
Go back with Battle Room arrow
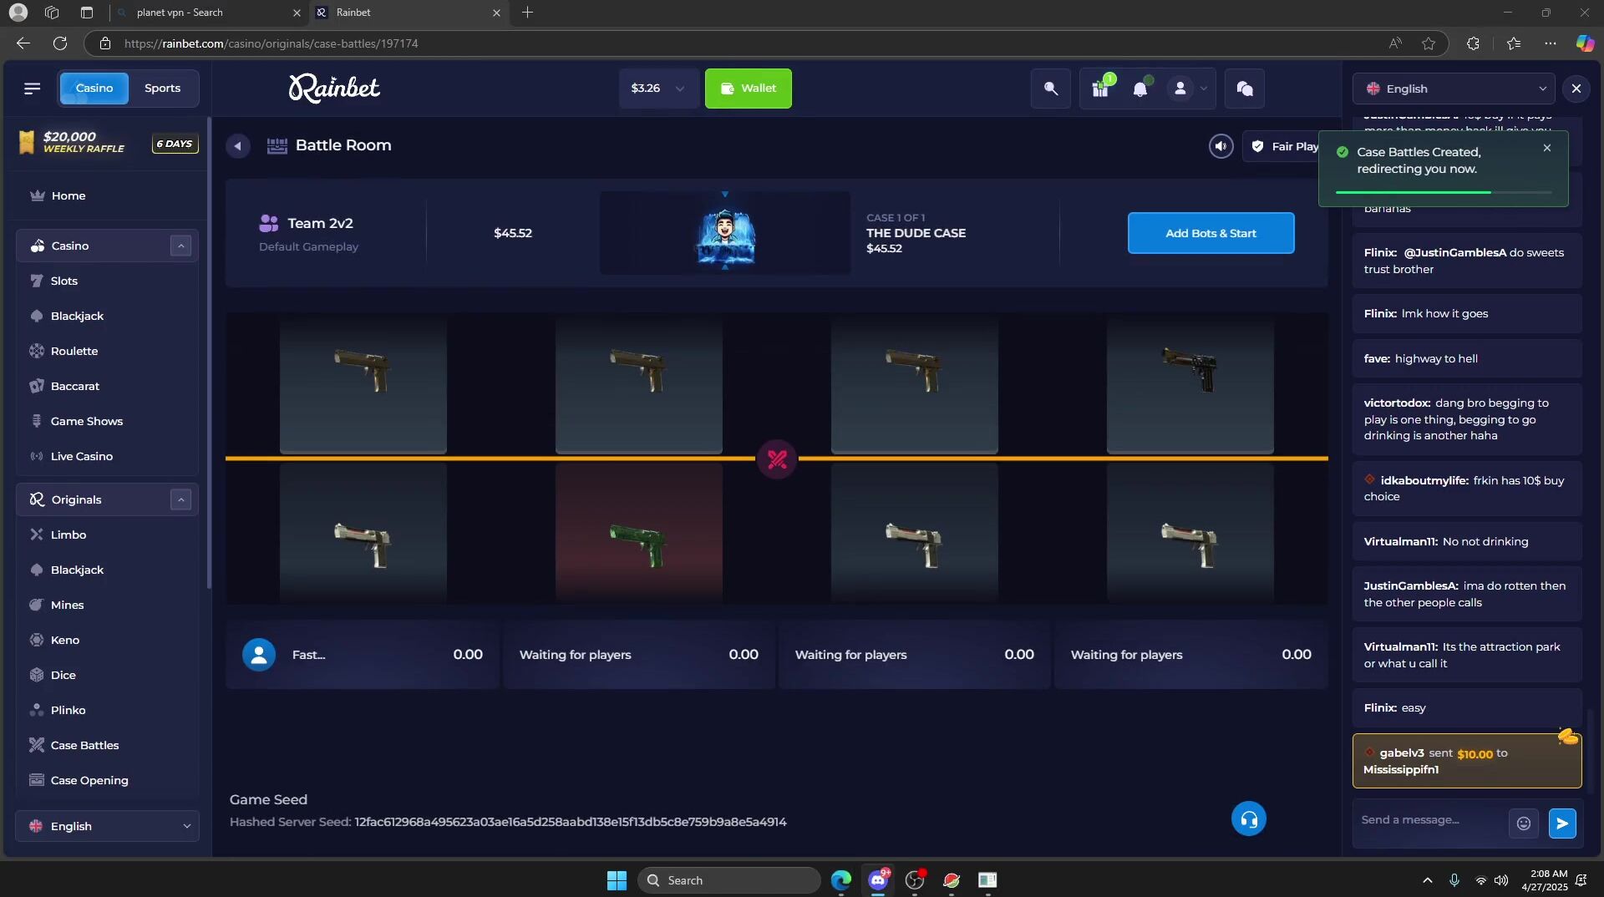tap(238, 145)
